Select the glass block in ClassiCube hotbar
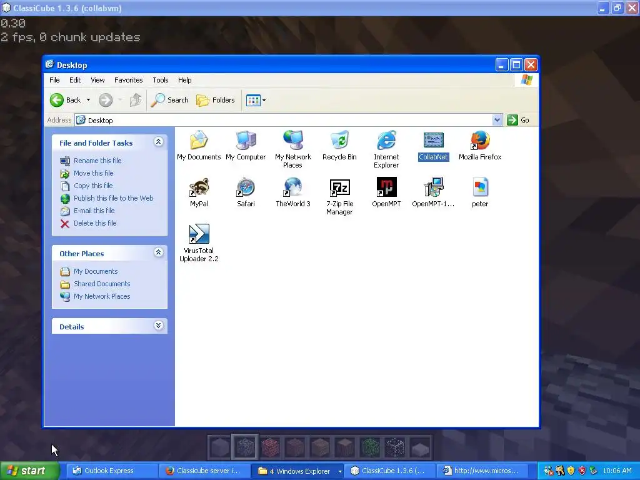640x480 pixels. coord(395,447)
